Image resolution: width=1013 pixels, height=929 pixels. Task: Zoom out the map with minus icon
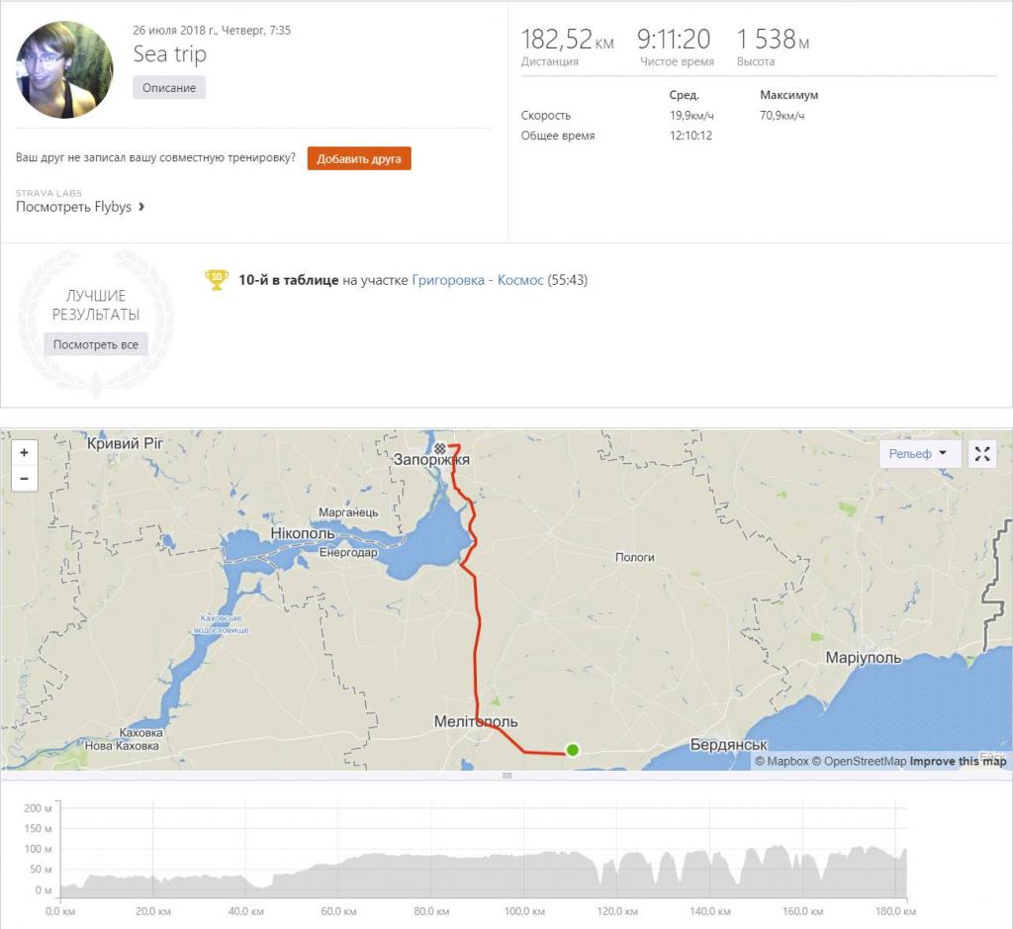coord(24,479)
